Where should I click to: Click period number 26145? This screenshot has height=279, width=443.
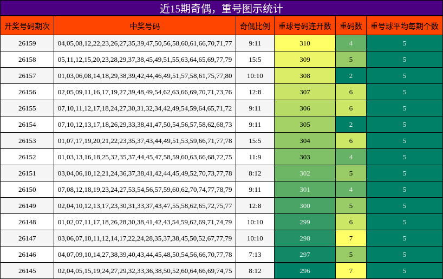pyautogui.click(x=27, y=271)
